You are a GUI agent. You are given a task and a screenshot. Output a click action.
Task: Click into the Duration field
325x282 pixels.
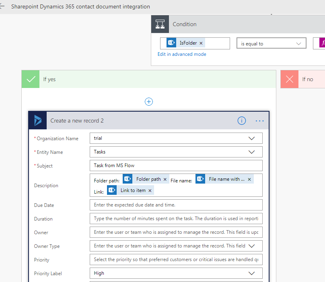click(176, 219)
